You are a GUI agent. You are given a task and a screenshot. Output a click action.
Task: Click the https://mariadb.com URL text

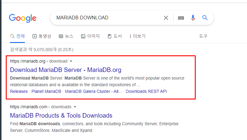[x=29, y=107]
